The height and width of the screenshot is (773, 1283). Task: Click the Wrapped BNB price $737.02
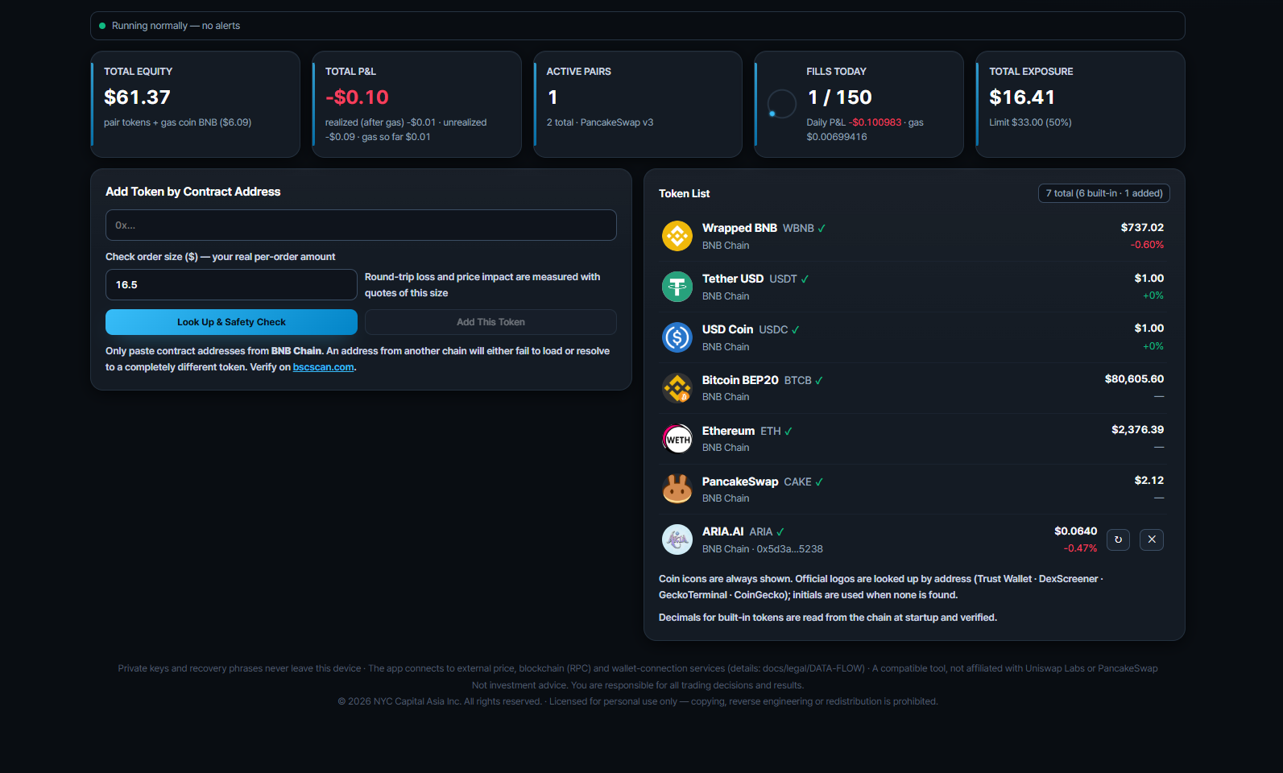coord(1142,228)
